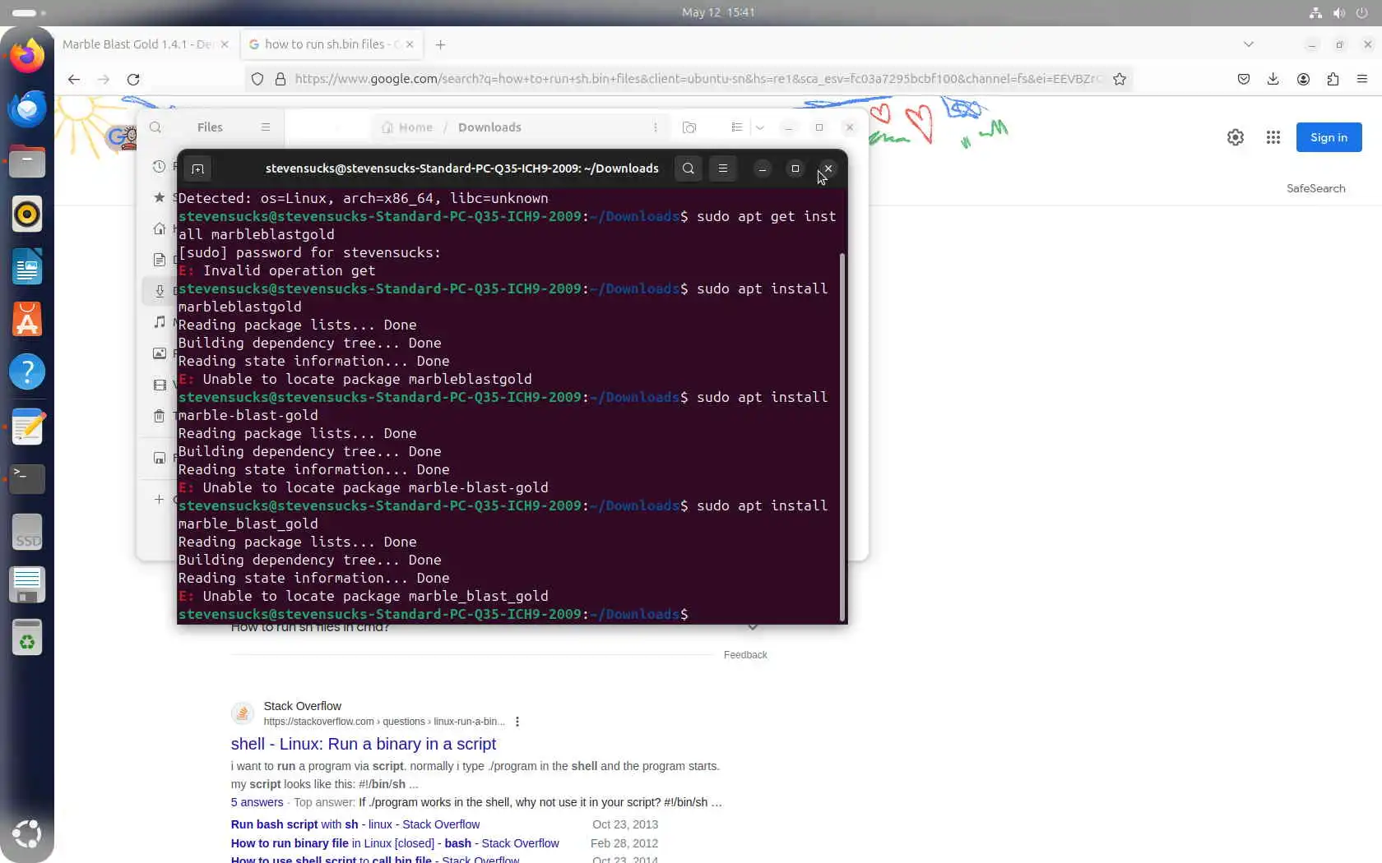Screen dimensions: 1382x863
Task: Open the Videos icon in Files sidebar
Action: 160,385
